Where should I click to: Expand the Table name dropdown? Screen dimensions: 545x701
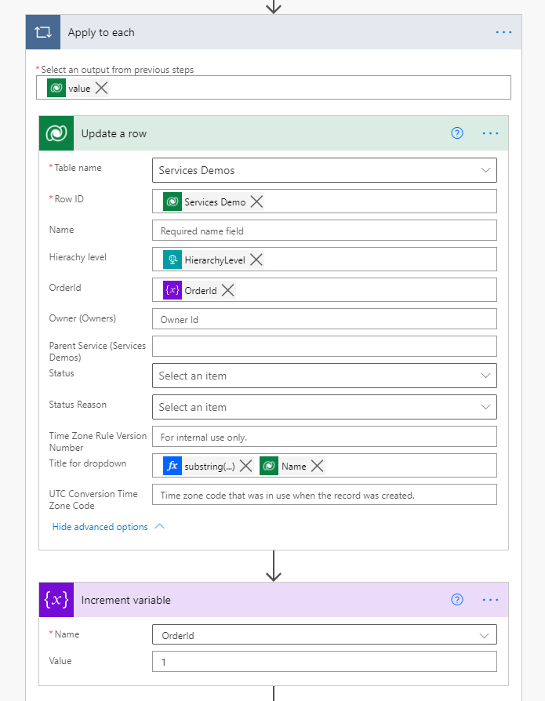(x=485, y=170)
